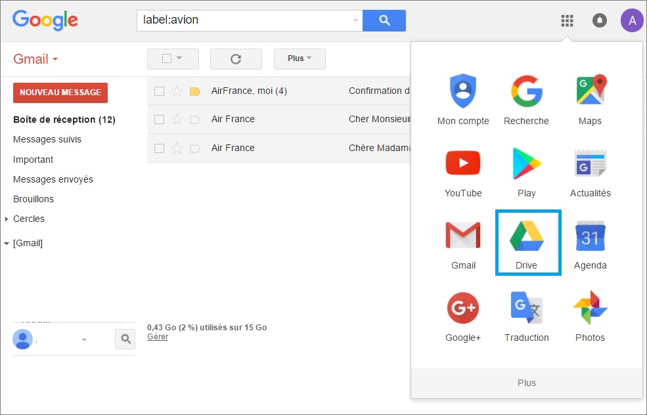The height and width of the screenshot is (415, 647).
Task: Open Messages envoyés folder
Action: click(53, 179)
